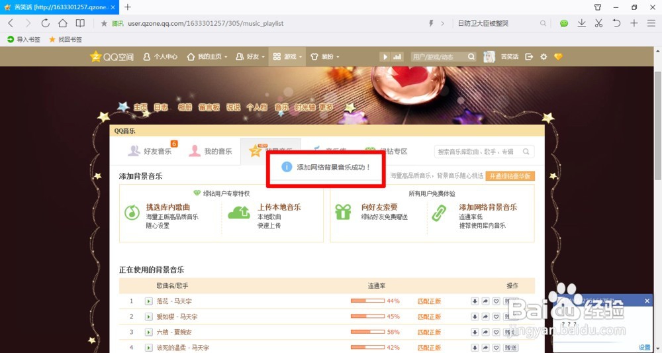
Task: Open the 更多 navigation item
Action: pyautogui.click(x=326, y=107)
